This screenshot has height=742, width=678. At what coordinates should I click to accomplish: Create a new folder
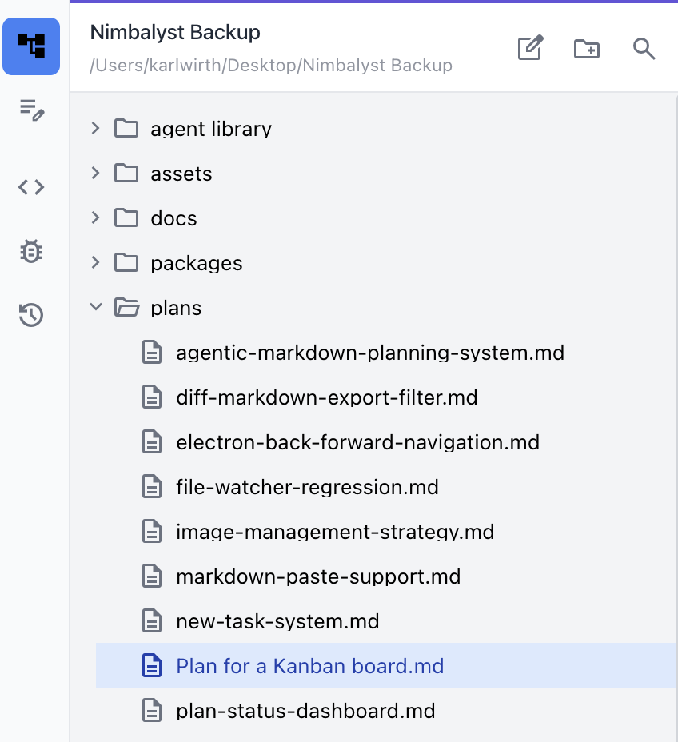(x=587, y=49)
